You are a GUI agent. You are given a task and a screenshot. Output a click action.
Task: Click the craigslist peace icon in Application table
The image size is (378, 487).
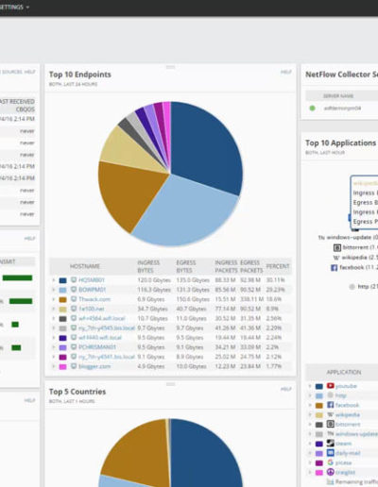(x=330, y=472)
